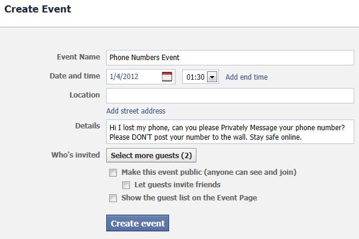Click the 'Details' field label
359x239 pixels.
pos(88,126)
